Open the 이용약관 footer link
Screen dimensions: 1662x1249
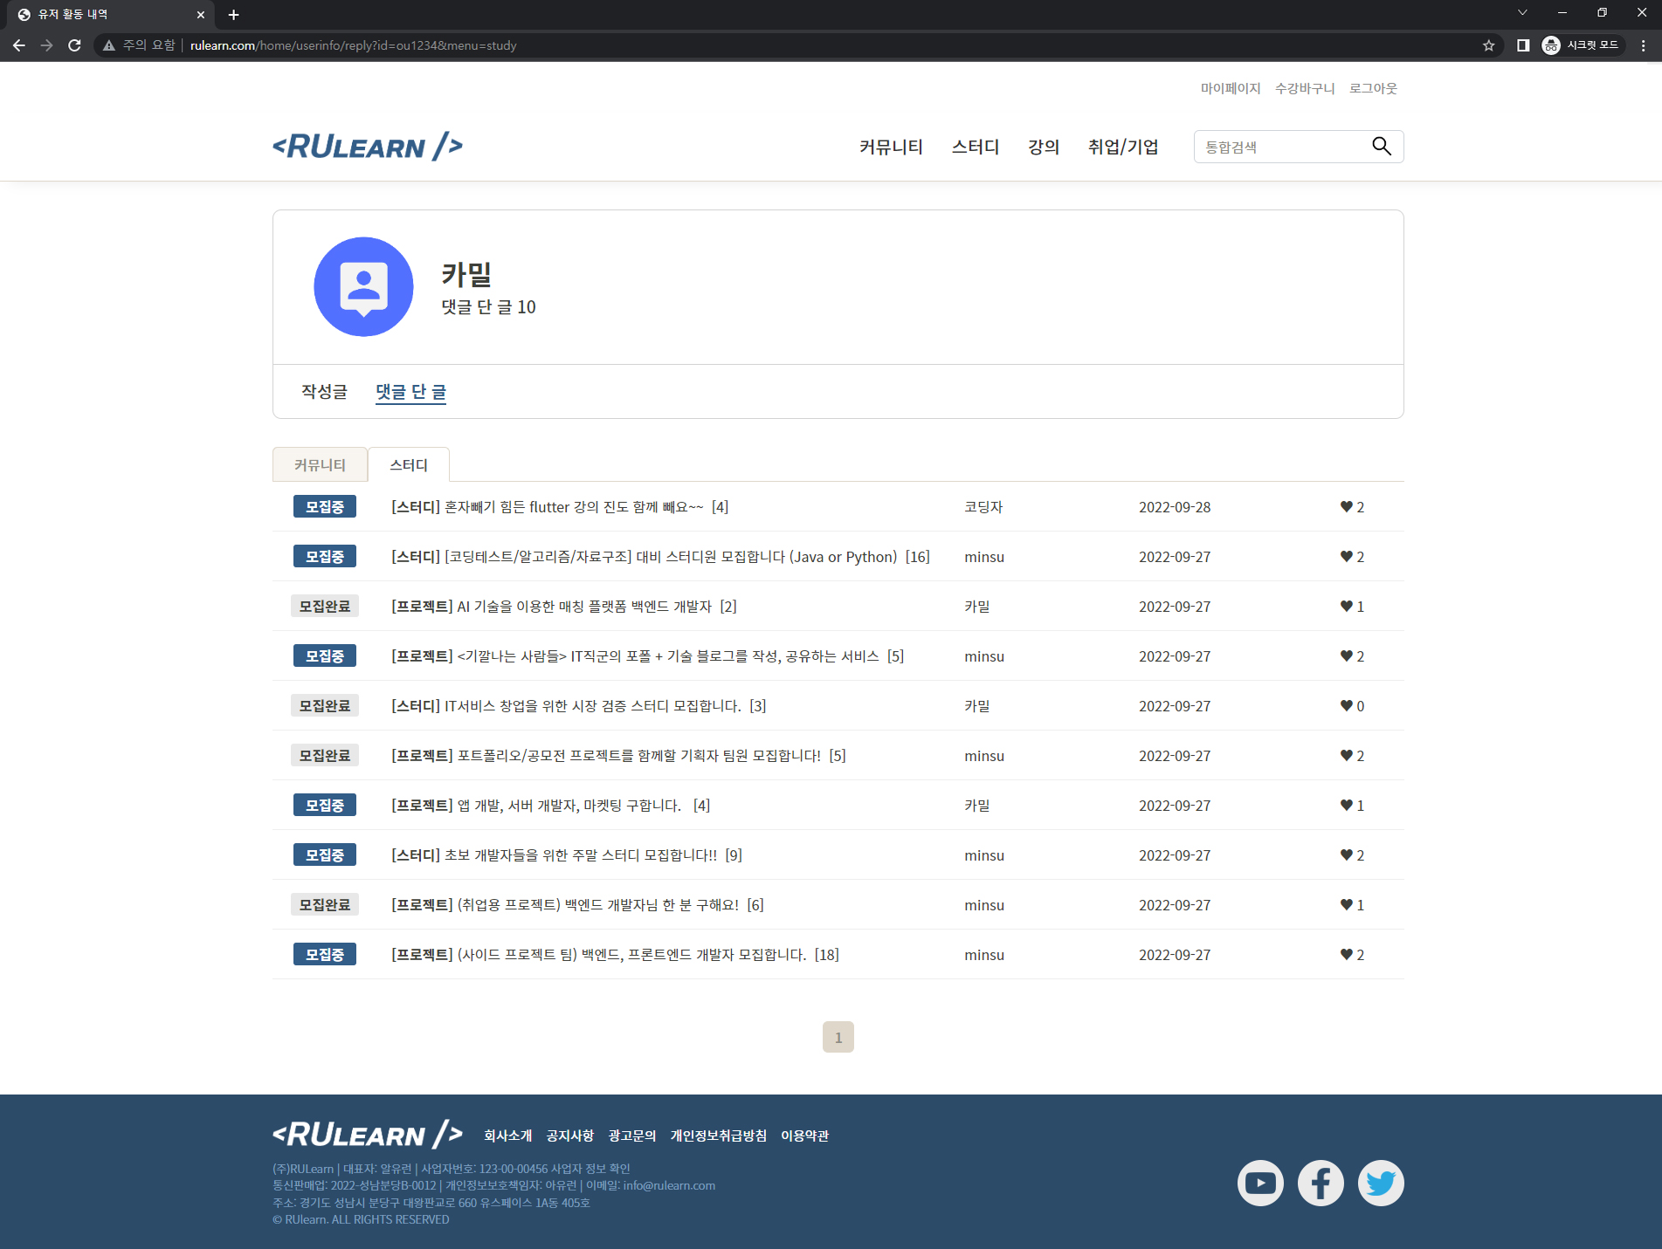(804, 1136)
